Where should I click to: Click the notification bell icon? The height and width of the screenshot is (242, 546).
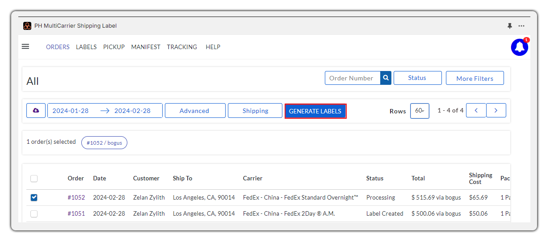click(x=520, y=47)
